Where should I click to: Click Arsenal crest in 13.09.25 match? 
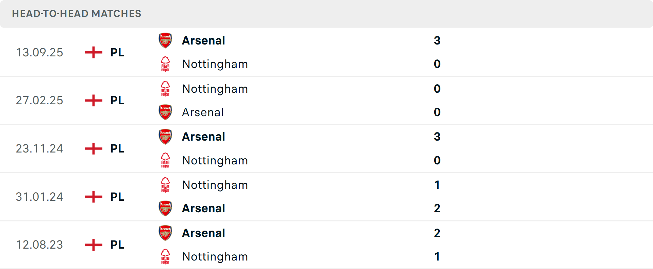[165, 40]
